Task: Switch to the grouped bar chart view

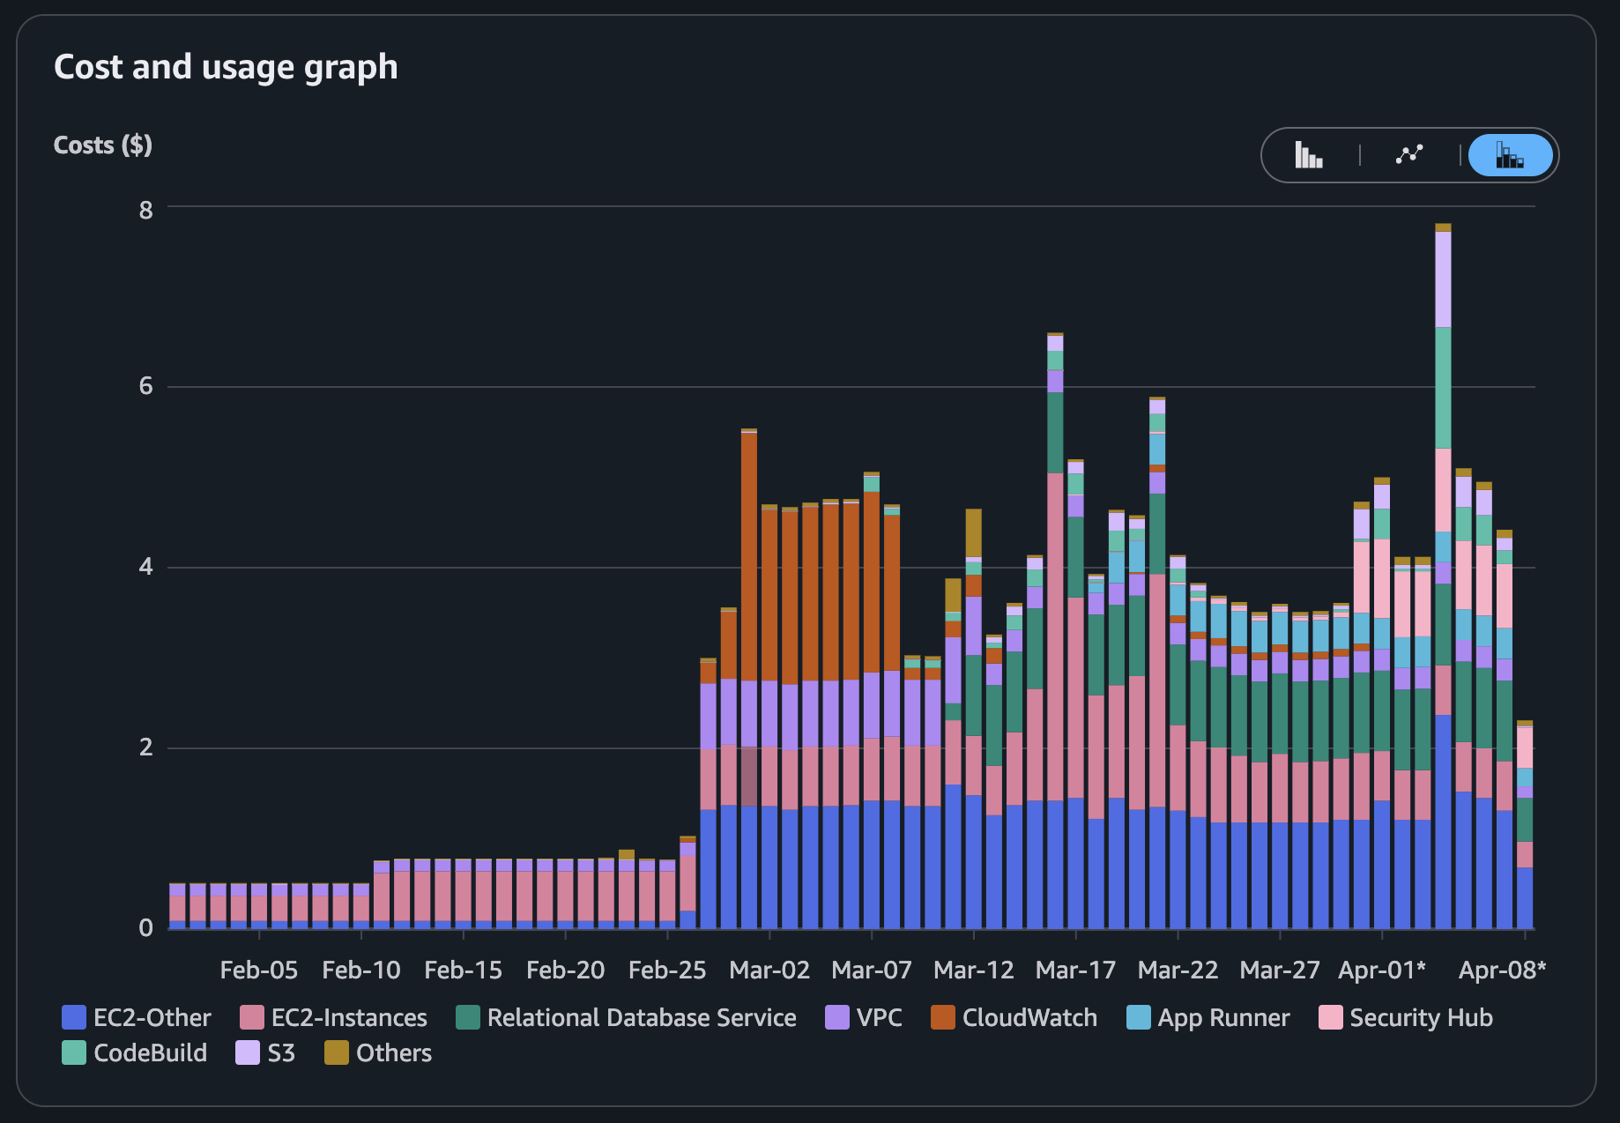Action: (x=1309, y=155)
